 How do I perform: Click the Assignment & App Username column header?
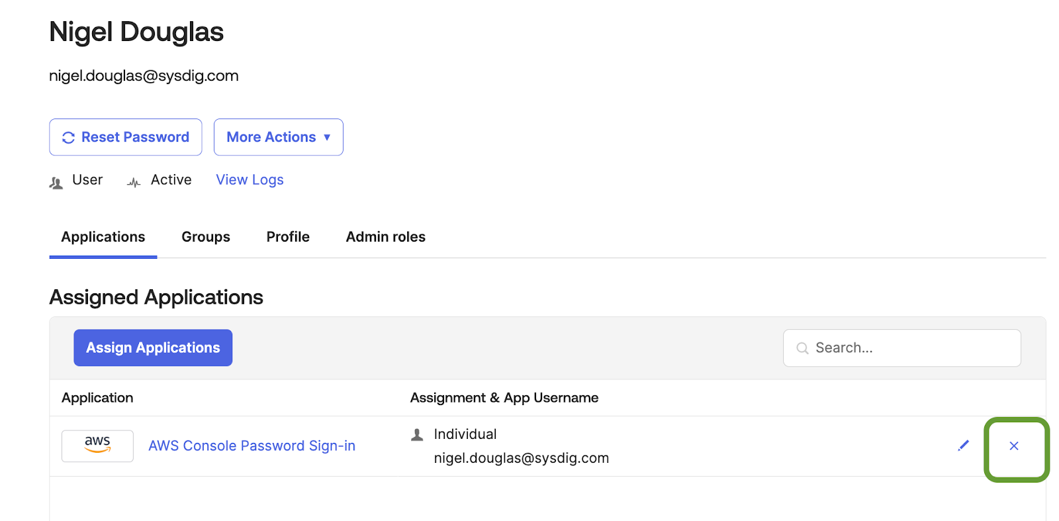(504, 398)
